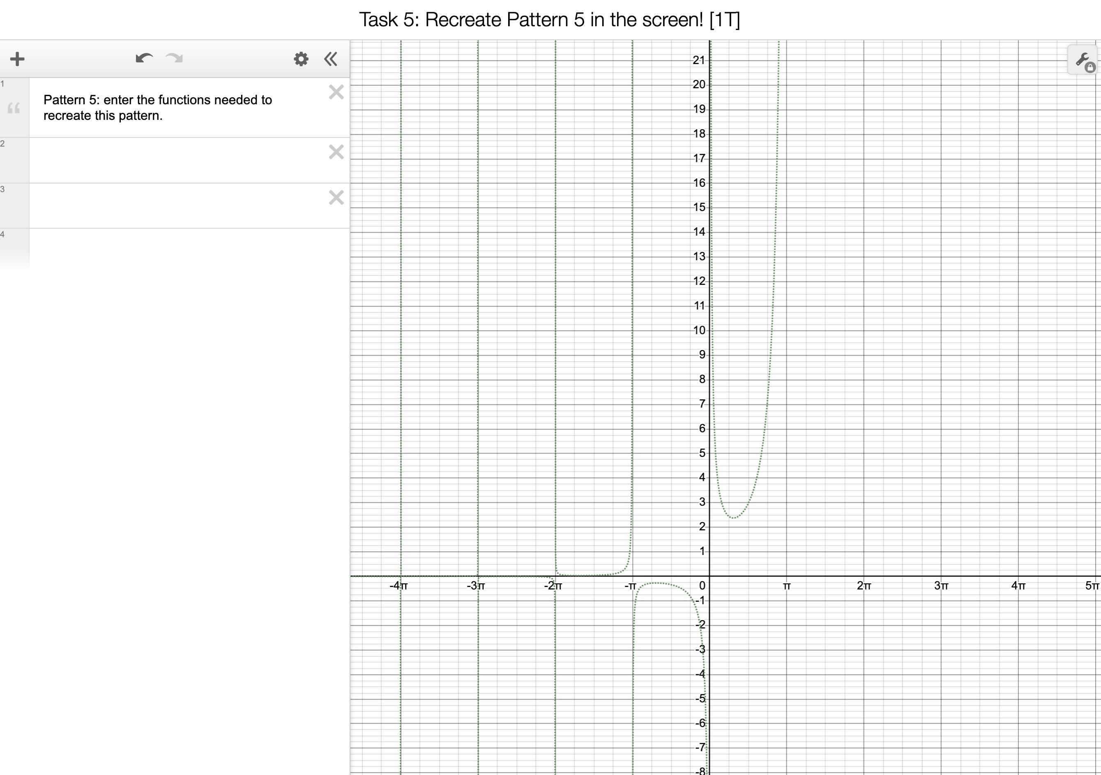
Task: Open the graph settings gear
Action: click(301, 59)
